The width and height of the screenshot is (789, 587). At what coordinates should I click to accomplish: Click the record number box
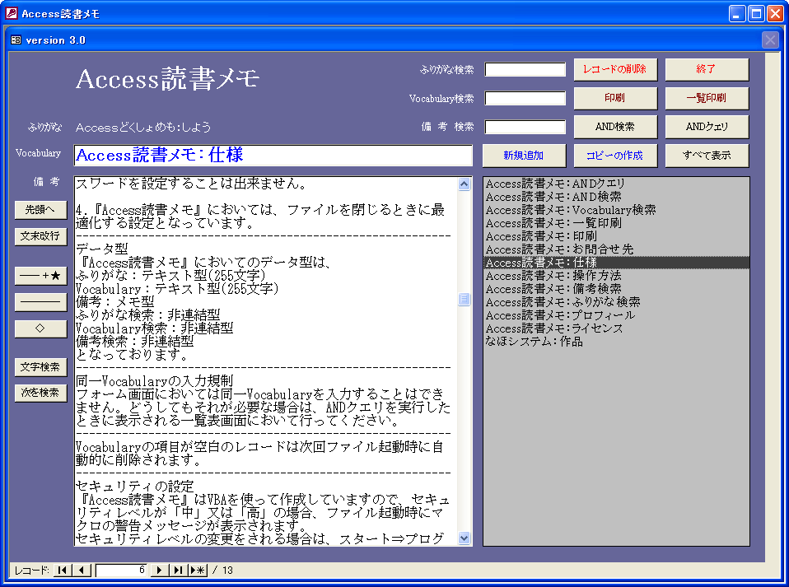[x=121, y=570]
